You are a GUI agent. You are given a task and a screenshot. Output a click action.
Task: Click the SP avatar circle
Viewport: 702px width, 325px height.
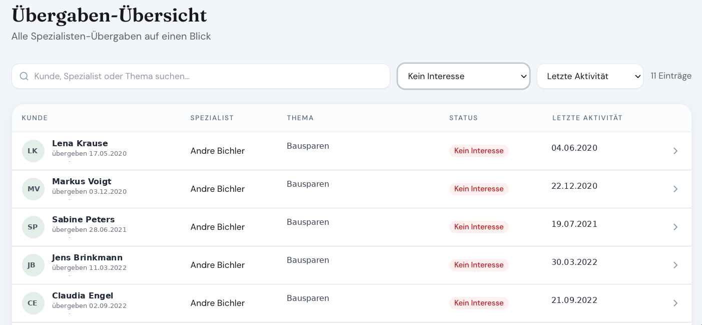33,227
